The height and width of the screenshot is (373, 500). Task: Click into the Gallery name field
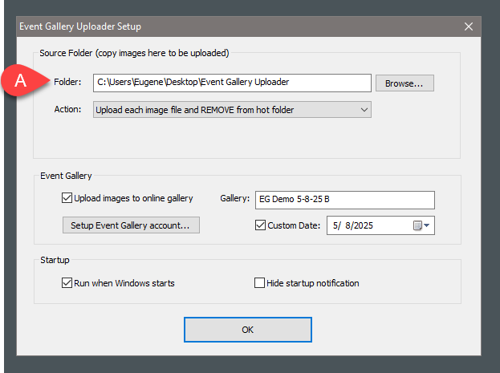(x=345, y=200)
